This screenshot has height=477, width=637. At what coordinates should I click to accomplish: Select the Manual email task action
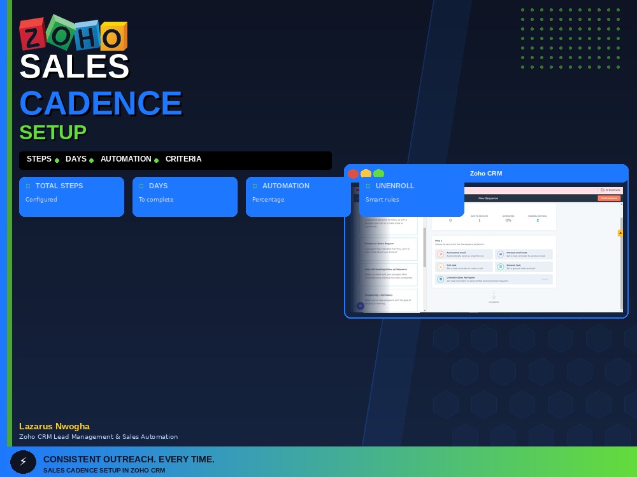(524, 254)
